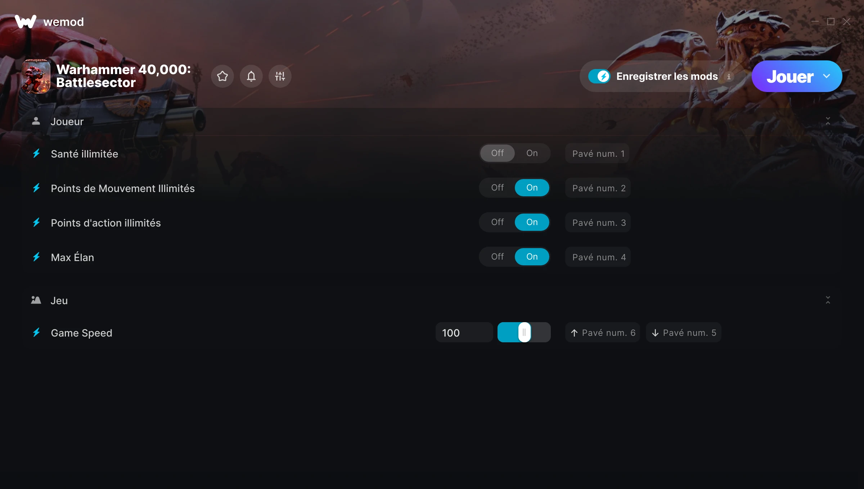
Task: Click the Game Speed slider handle
Action: click(525, 332)
